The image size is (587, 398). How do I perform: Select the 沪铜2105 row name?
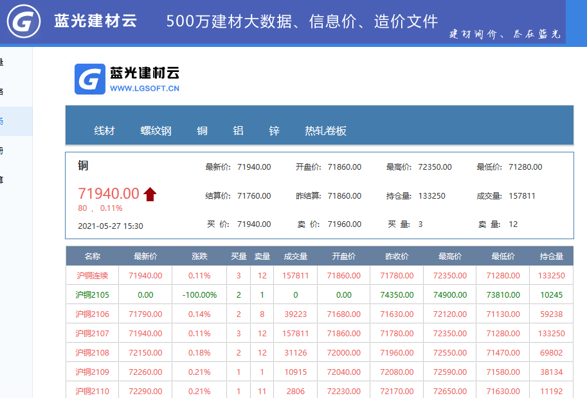pos(92,295)
